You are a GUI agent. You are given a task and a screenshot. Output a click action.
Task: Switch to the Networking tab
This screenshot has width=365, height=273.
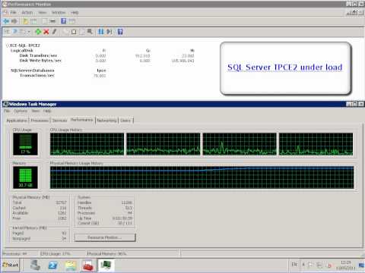point(106,121)
